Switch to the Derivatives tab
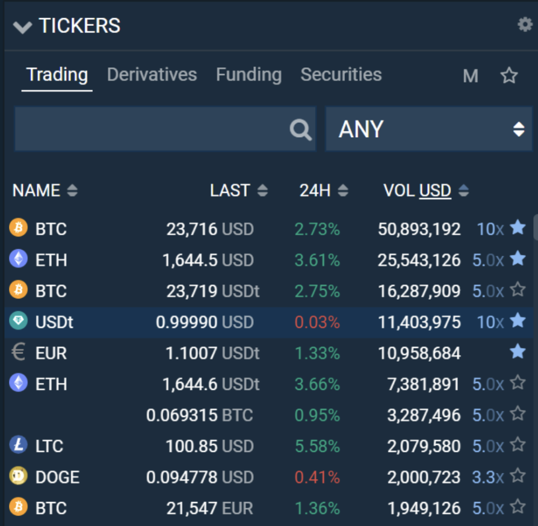This screenshot has width=538, height=526. [x=152, y=75]
